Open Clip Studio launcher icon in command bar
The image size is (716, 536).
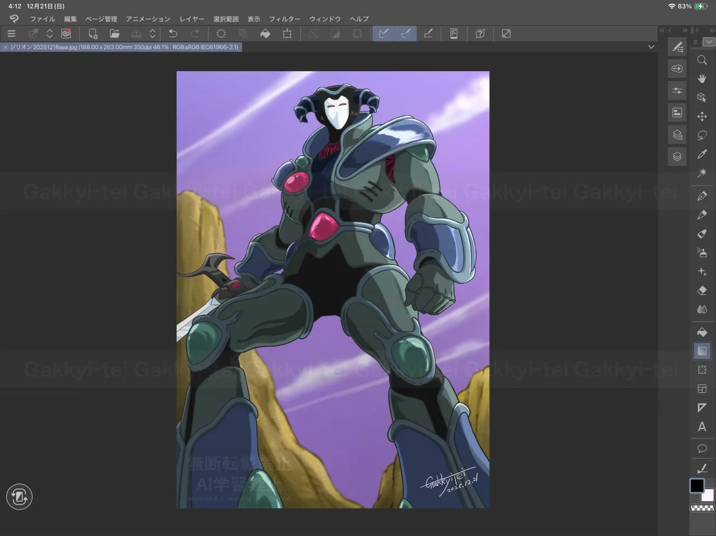[66, 34]
